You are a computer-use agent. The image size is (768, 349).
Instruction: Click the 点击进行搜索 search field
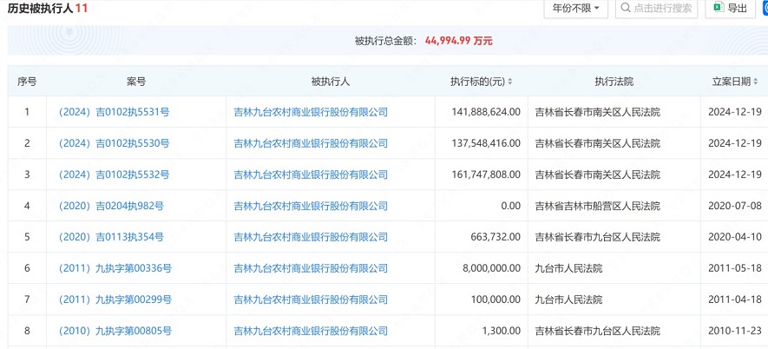[656, 9]
